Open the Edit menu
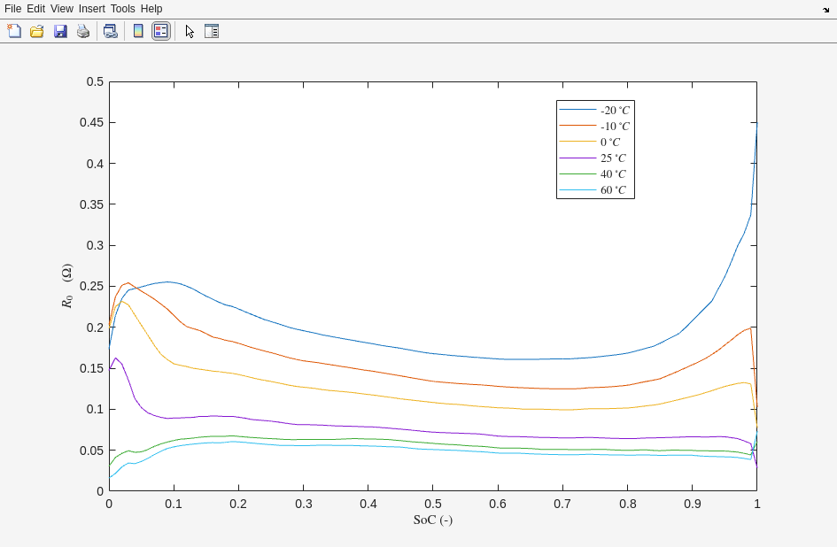 coord(35,9)
